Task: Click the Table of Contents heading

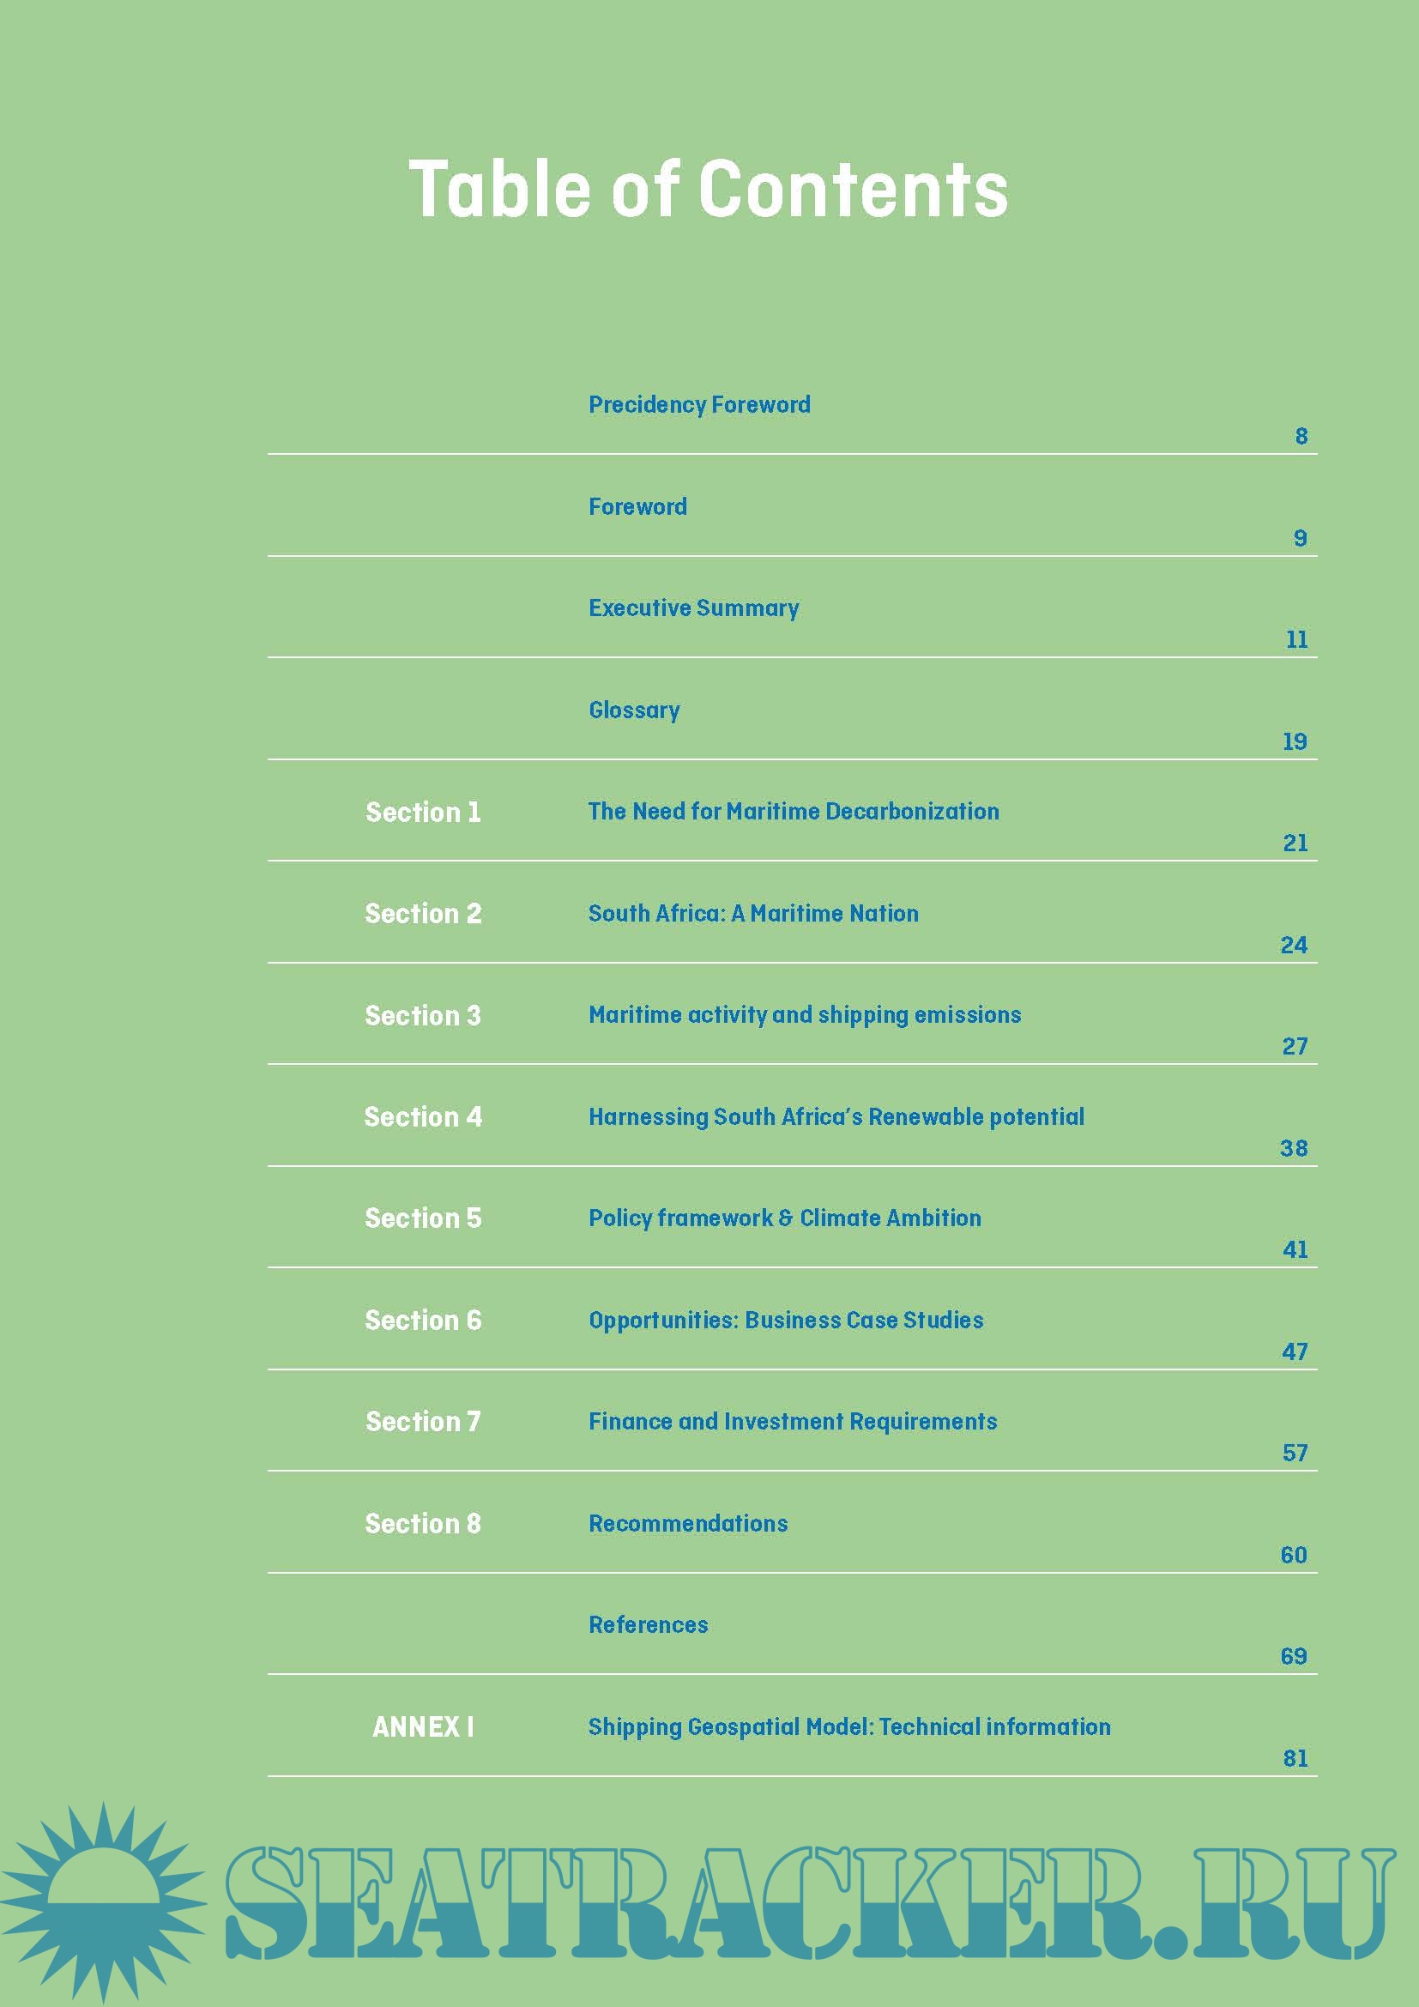Action: click(709, 189)
